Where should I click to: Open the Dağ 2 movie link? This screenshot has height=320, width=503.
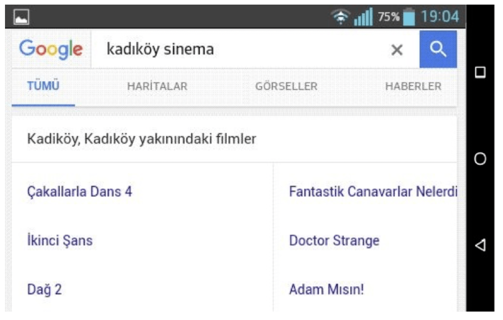click(44, 290)
